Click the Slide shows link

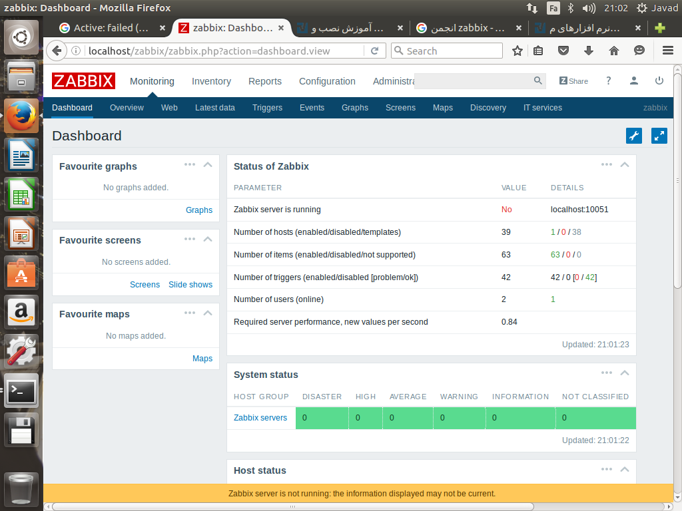tap(190, 285)
